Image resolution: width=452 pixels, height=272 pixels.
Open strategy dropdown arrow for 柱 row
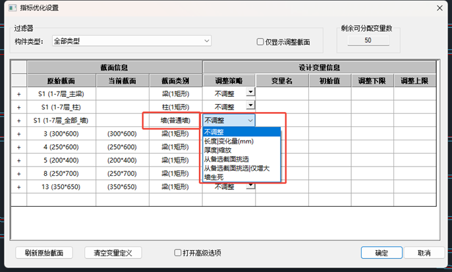point(250,106)
